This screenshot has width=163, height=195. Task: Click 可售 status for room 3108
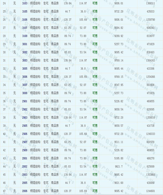pos(95,36)
